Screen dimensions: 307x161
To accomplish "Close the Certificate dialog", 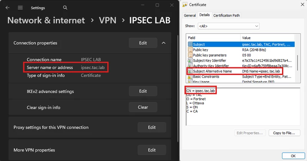I will [x=302, y=5].
